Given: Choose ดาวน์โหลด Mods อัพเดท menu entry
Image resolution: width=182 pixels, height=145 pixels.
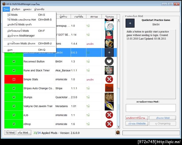Looking at the screenshot, I should (29, 43).
